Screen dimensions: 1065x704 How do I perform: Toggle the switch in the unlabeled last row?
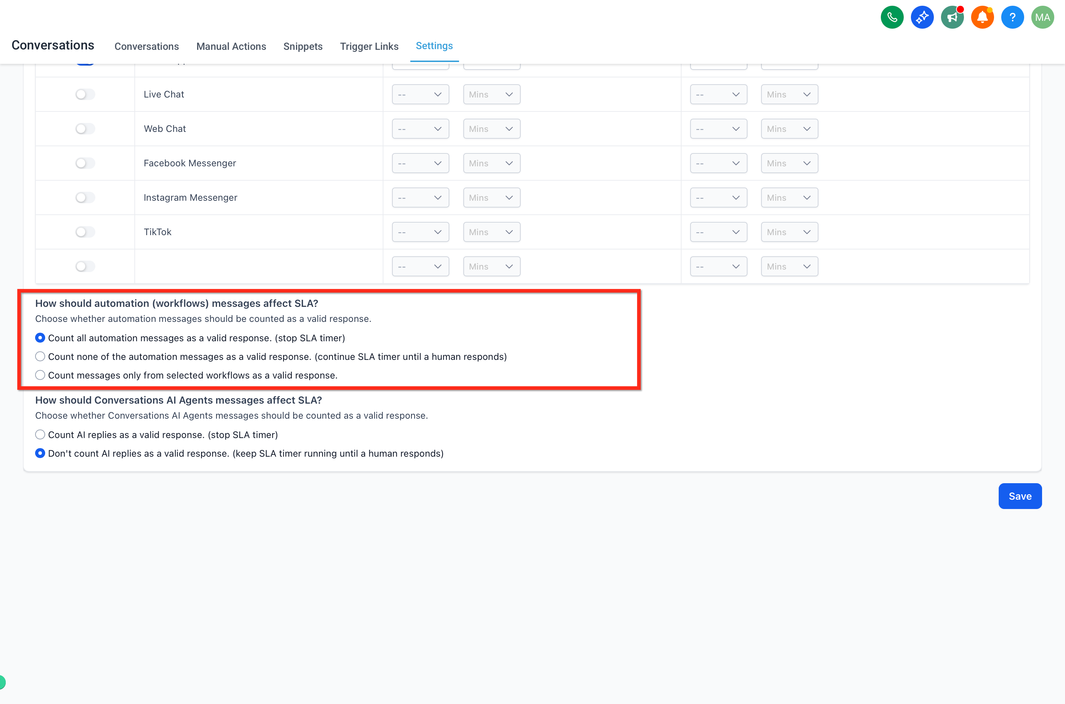coord(85,266)
